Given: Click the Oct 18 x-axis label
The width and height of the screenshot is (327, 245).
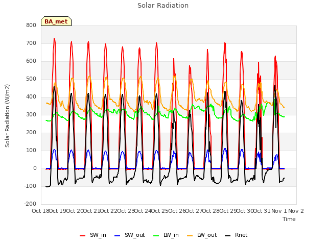Looking at the screenshot, I should click(x=41, y=211).
